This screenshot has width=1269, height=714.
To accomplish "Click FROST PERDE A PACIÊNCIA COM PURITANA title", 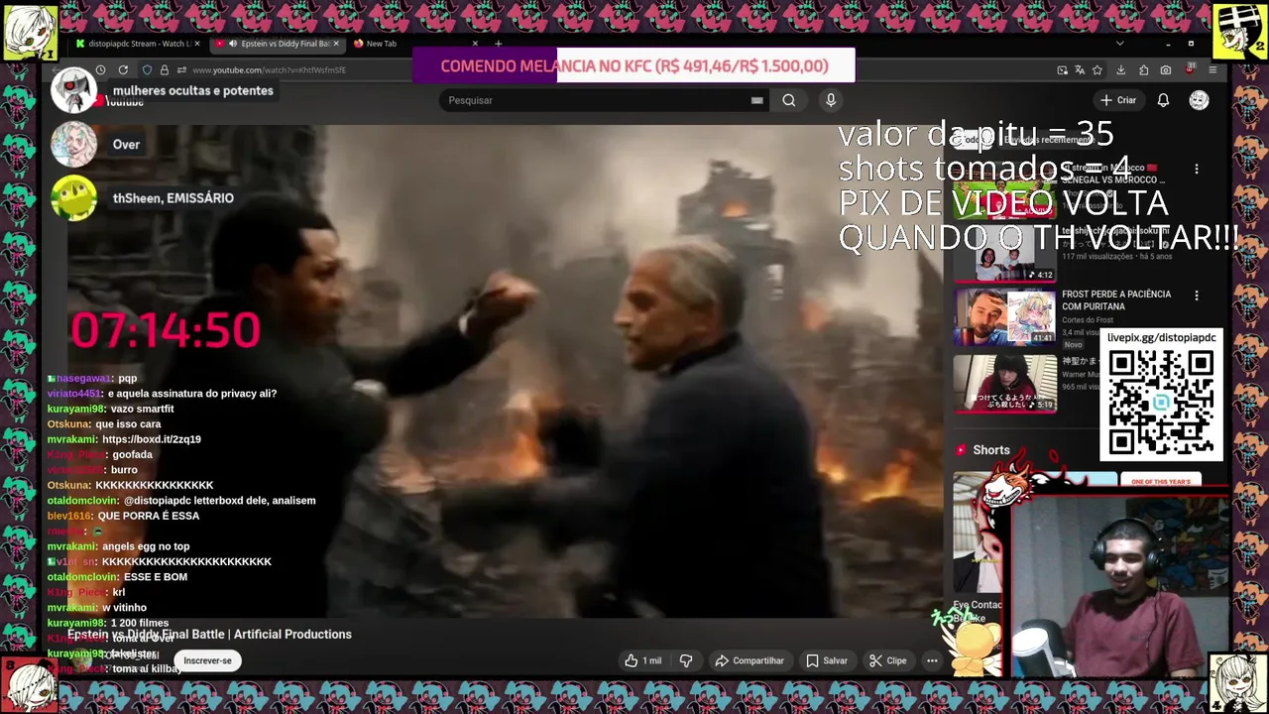I will (x=1116, y=300).
